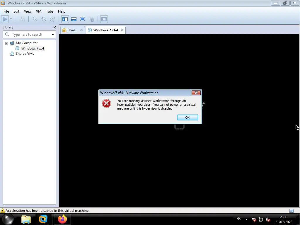Open the VM menu

39,11
